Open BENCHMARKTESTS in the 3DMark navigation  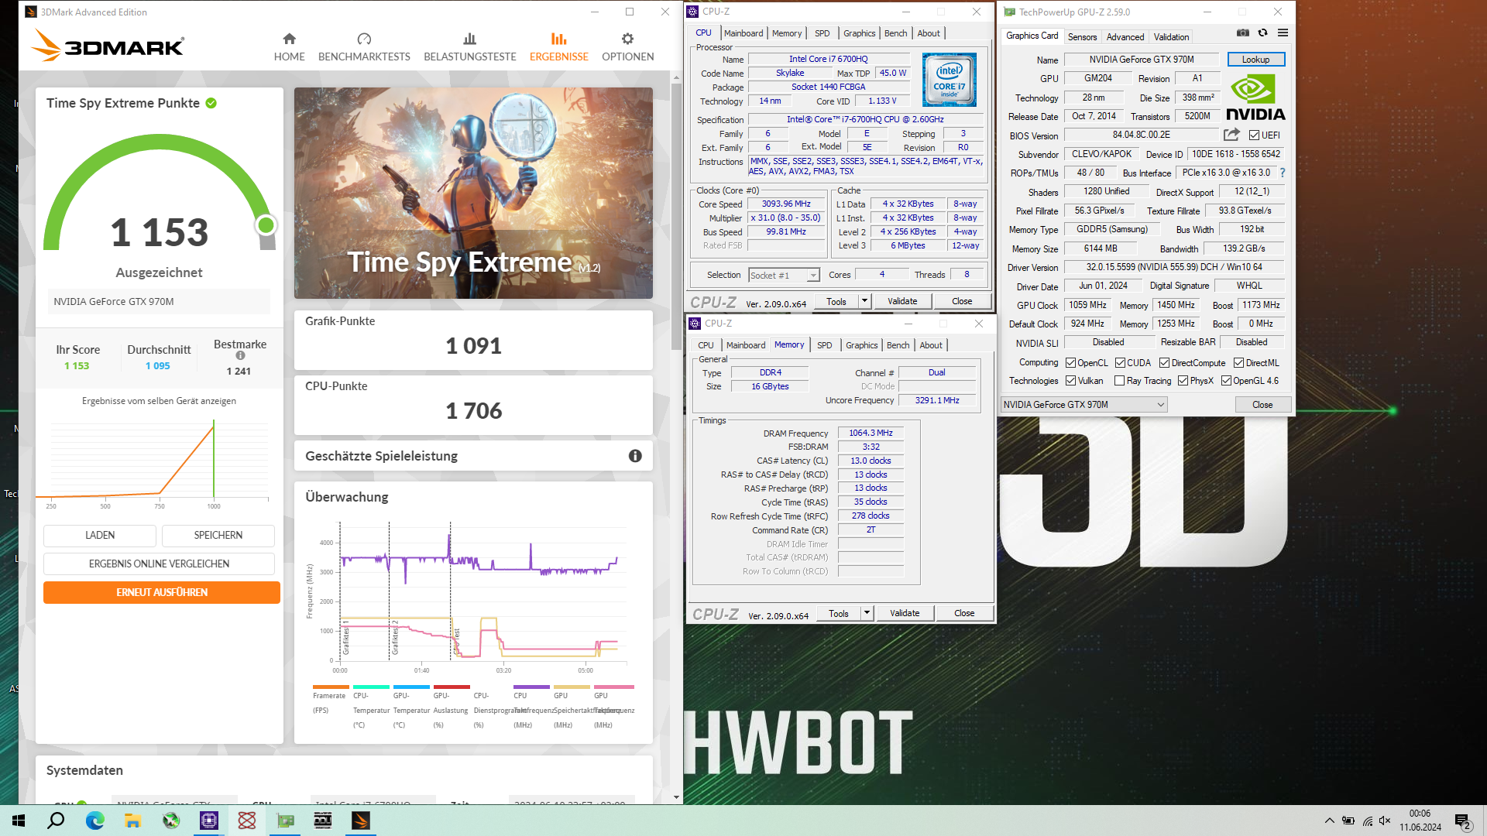coord(364,47)
